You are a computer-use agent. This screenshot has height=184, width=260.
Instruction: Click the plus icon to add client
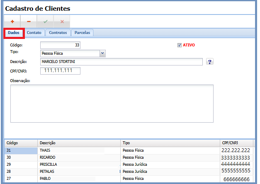click(x=12, y=21)
